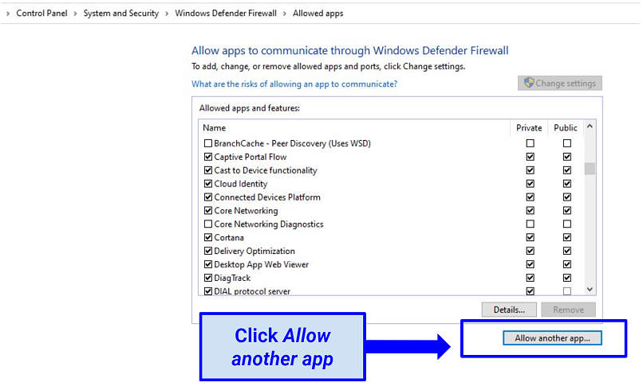Toggle Private checkbox for Delivery Optimization
The width and height of the screenshot is (643, 386).
click(531, 251)
